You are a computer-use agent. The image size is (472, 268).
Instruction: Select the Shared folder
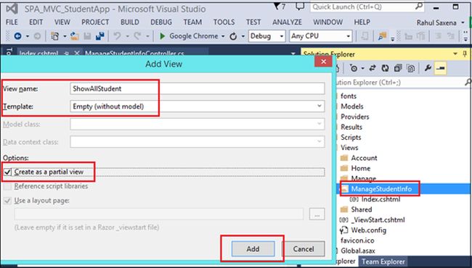click(361, 209)
